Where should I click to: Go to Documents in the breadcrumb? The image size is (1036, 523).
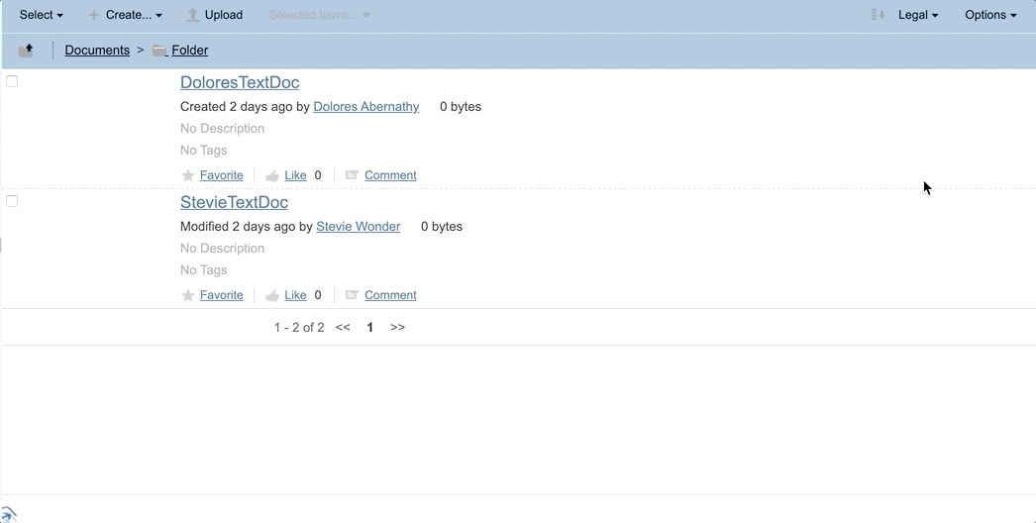tap(97, 51)
